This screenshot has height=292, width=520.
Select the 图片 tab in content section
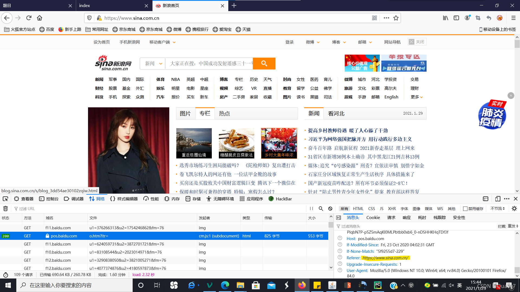coord(185,113)
